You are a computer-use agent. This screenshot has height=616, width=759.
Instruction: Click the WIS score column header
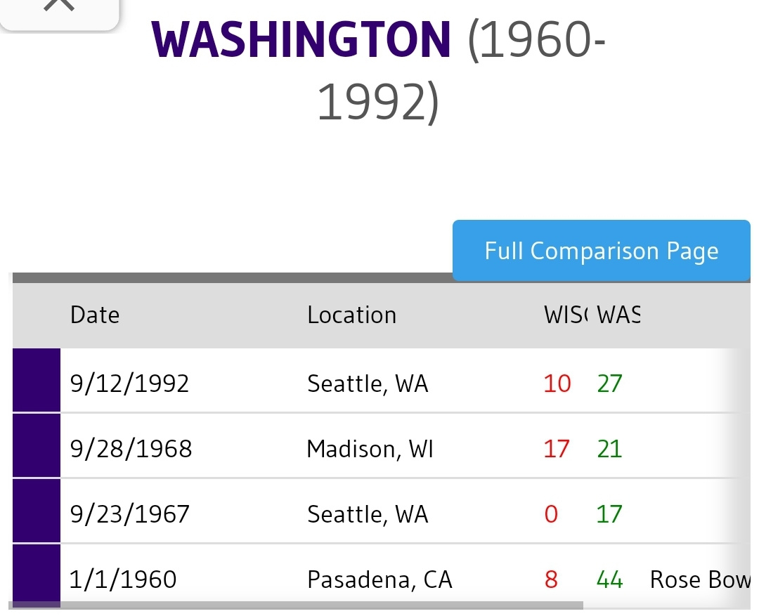566,315
